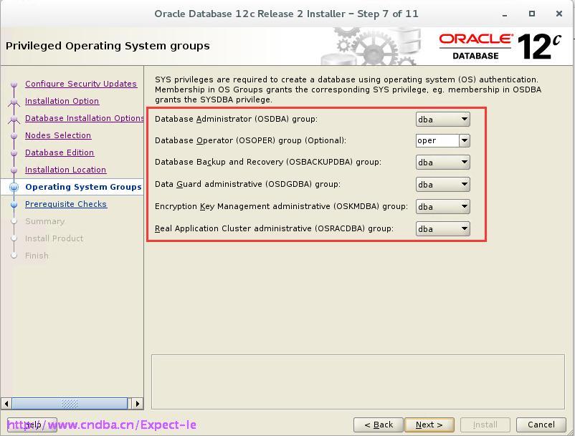Cancel the installer

coord(541,425)
